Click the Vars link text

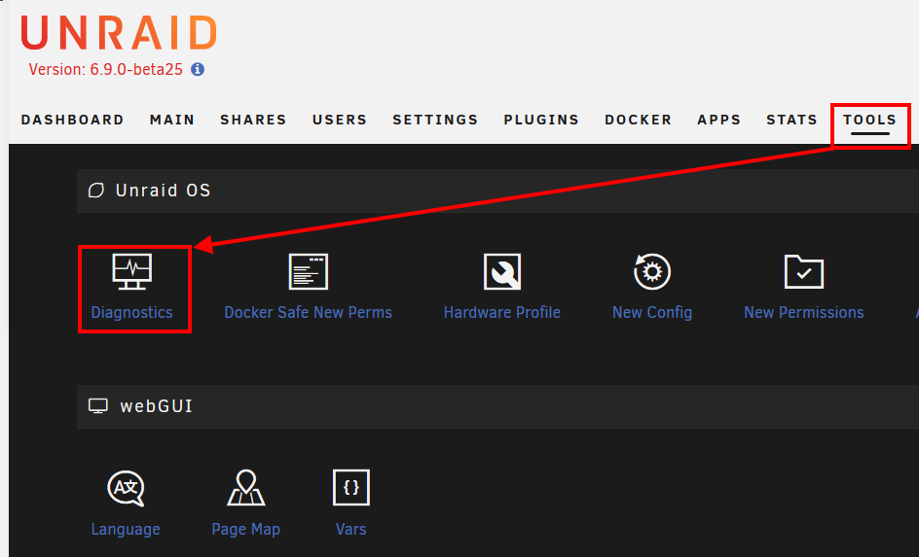[x=351, y=529]
